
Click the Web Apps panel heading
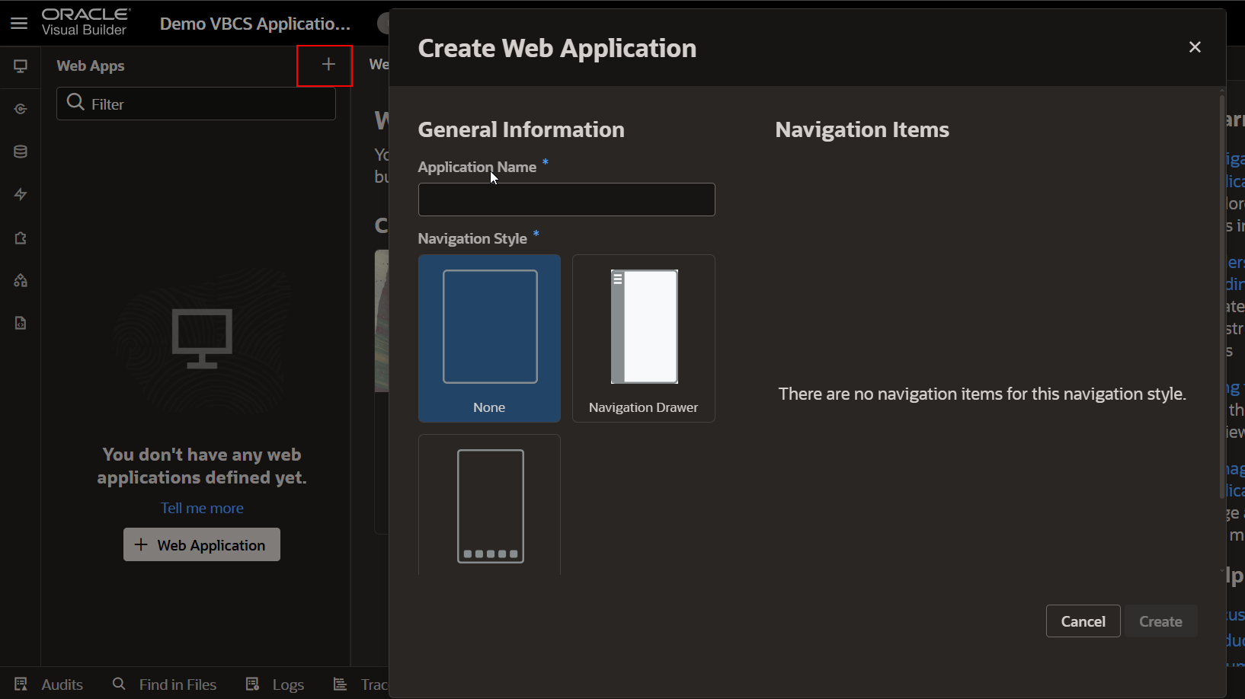pos(91,65)
